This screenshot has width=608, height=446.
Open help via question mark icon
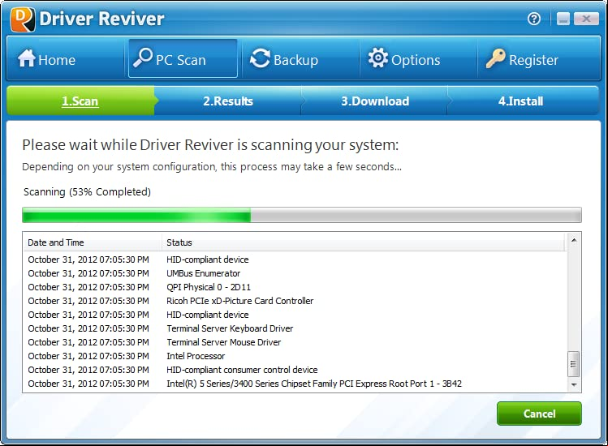click(534, 18)
